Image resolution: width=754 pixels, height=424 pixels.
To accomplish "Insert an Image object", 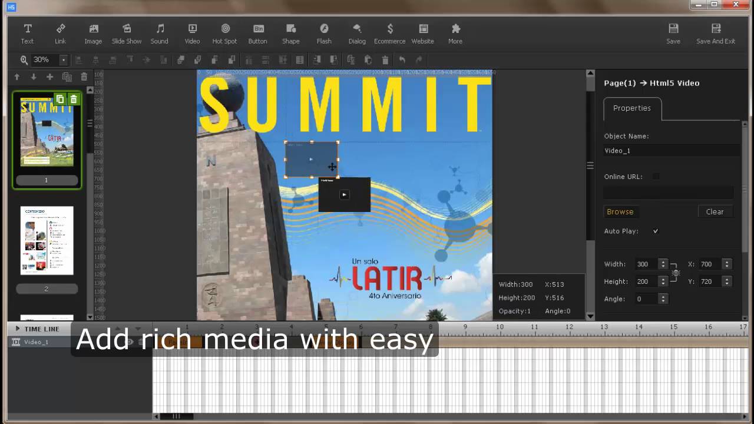I will click(93, 34).
